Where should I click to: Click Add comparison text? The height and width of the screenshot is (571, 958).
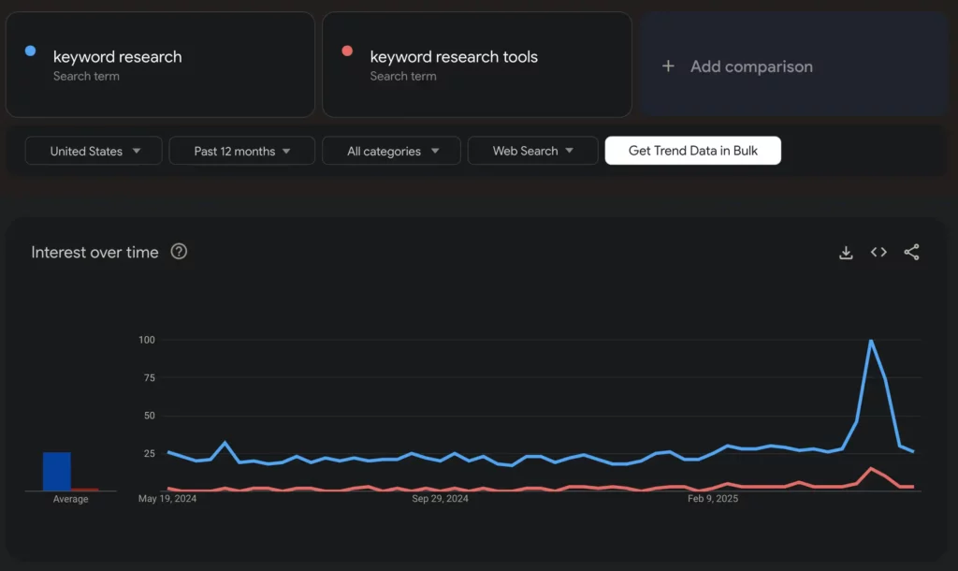(751, 66)
